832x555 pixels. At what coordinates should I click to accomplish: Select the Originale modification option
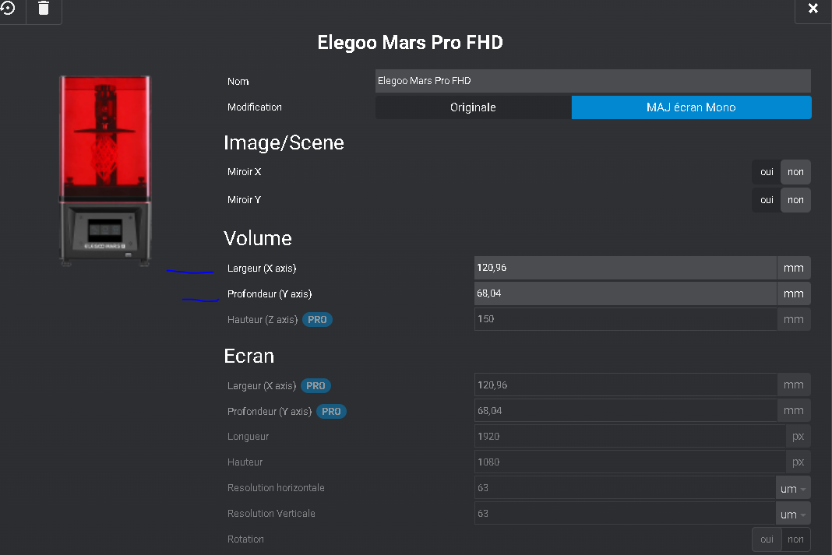474,107
